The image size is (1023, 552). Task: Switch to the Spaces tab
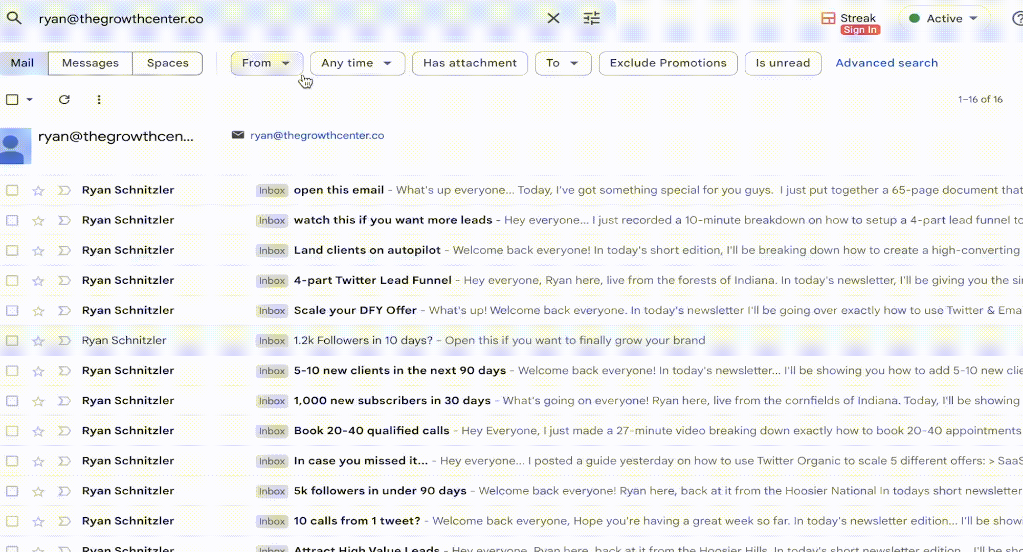tap(167, 63)
